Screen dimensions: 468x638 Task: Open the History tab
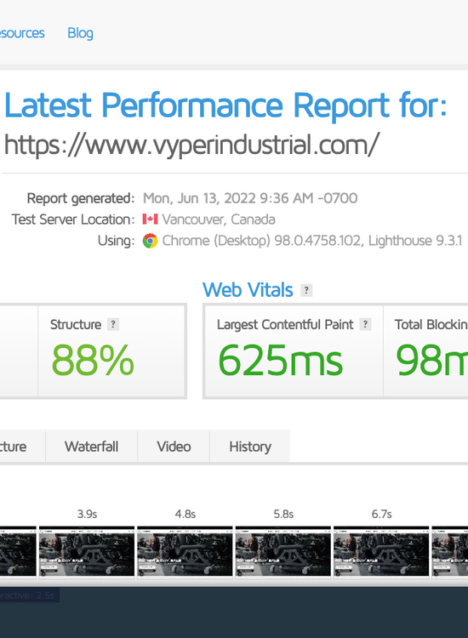[x=250, y=447]
